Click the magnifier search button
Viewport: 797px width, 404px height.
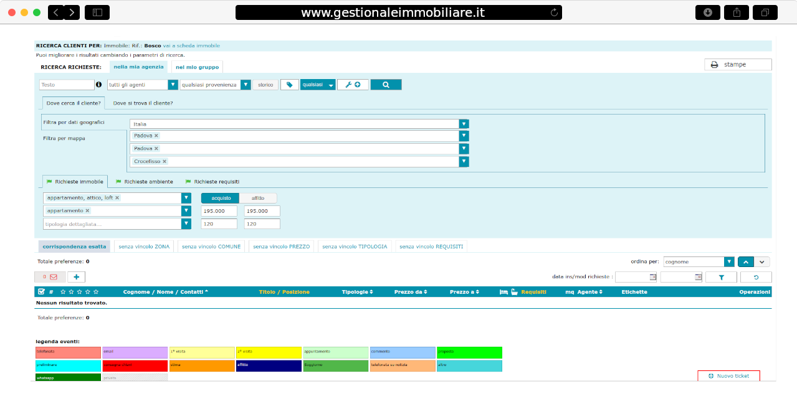click(386, 85)
